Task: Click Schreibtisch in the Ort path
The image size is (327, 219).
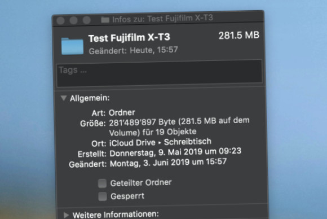Action: click(188, 142)
